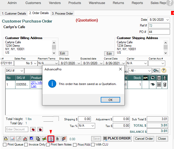Image resolution: width=174 pixels, height=149 pixels.
Task: Click the yellow question mark help icon
Action: coord(164,71)
